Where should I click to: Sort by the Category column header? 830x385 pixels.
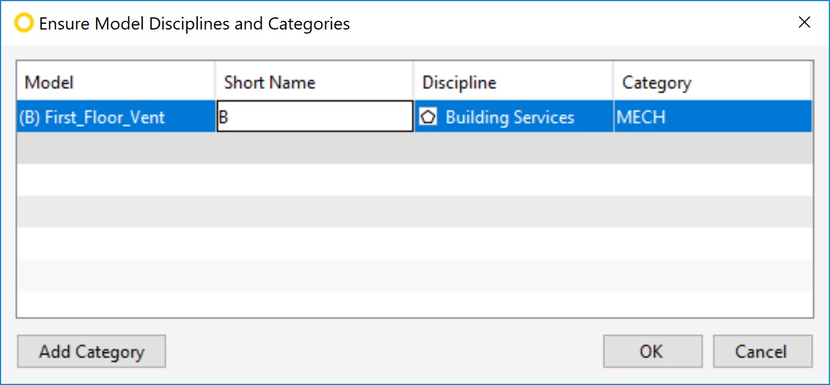[713, 83]
